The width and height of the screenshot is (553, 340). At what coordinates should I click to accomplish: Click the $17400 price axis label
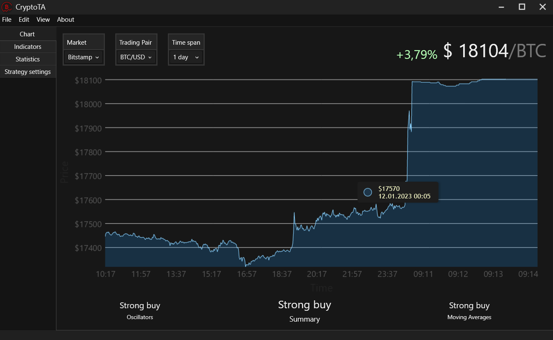pyautogui.click(x=88, y=249)
